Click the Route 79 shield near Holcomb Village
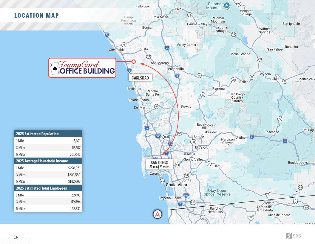The height and width of the screenshot is (244, 315). tap(239, 4)
